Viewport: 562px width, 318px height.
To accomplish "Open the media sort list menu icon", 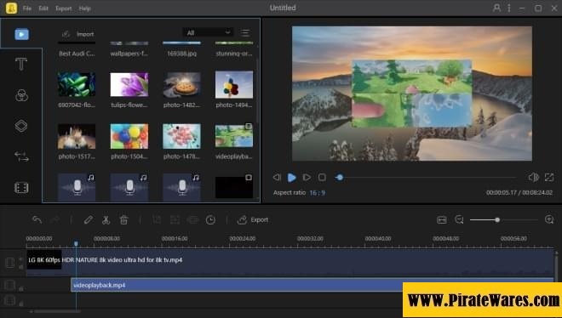I will pos(245,33).
